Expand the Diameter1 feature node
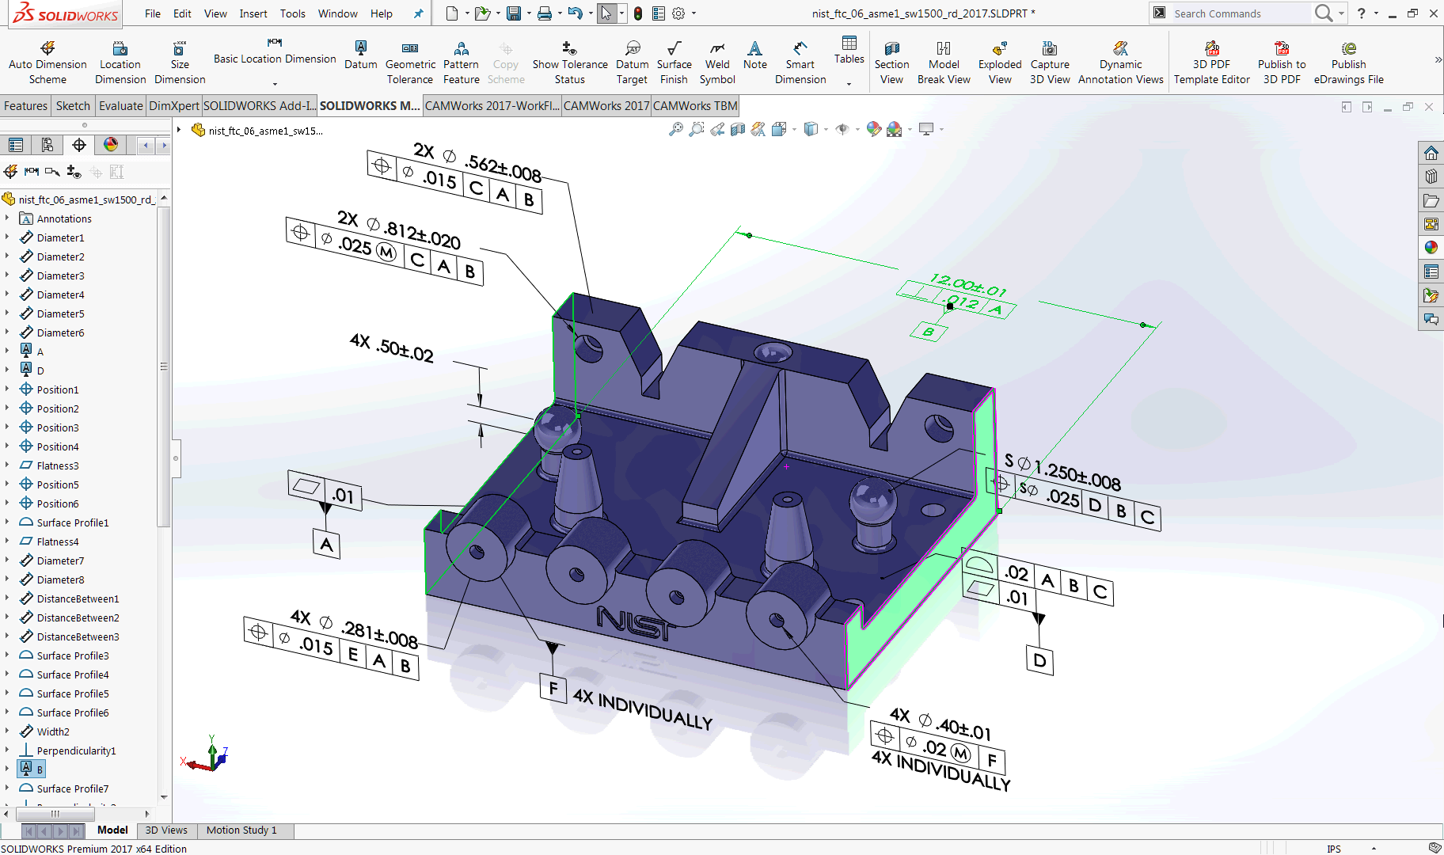The image size is (1444, 855). [8, 237]
